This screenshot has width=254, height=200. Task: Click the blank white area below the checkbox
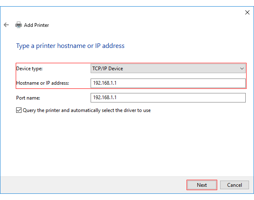click(124, 145)
